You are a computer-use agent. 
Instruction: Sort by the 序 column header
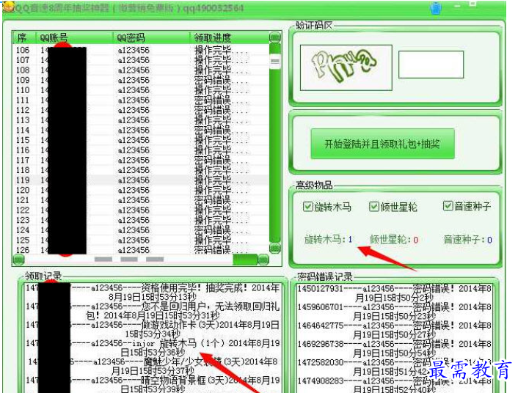pos(24,37)
